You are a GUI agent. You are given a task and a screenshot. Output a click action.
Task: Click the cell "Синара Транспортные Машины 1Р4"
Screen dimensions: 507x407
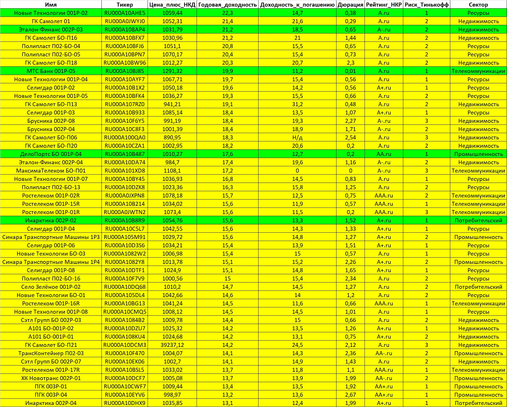(x=51, y=262)
